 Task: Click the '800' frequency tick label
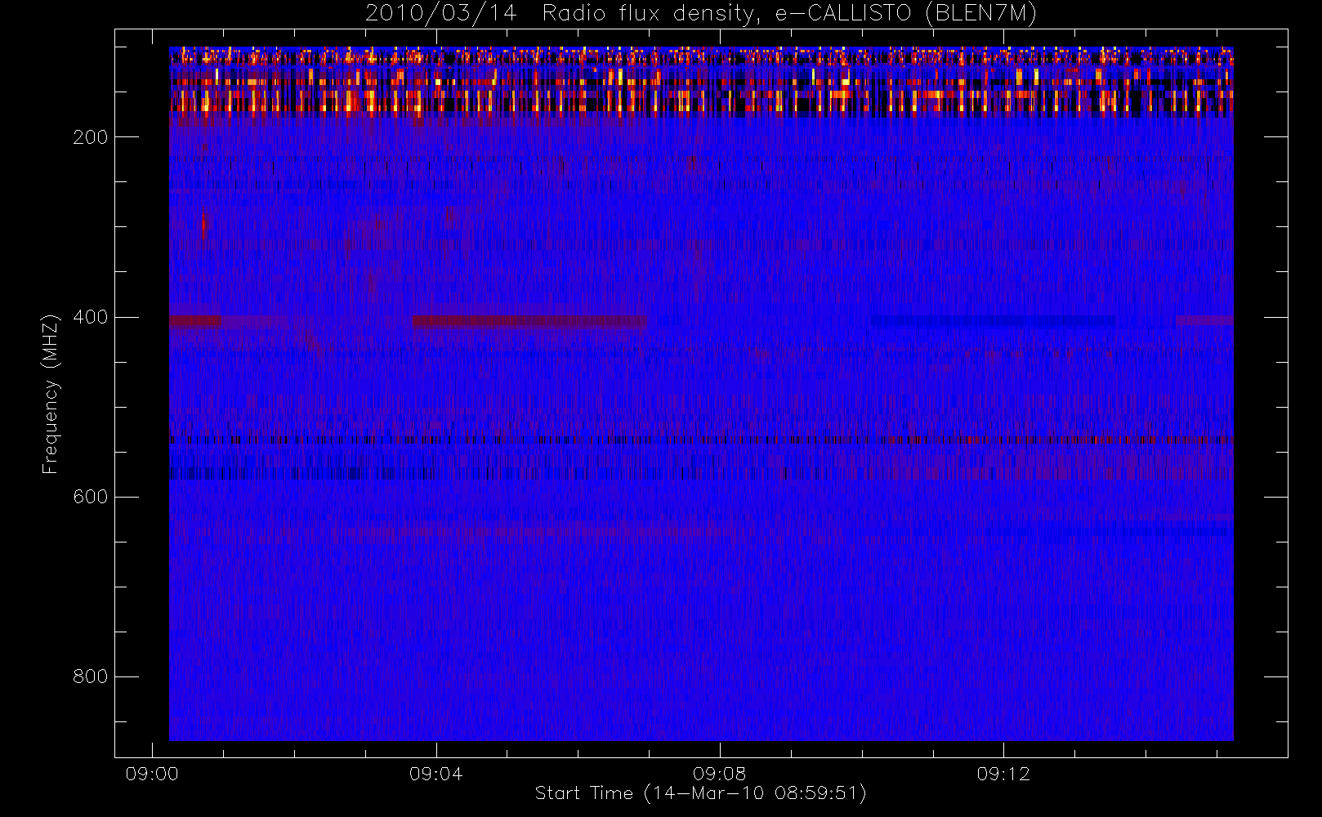point(90,676)
